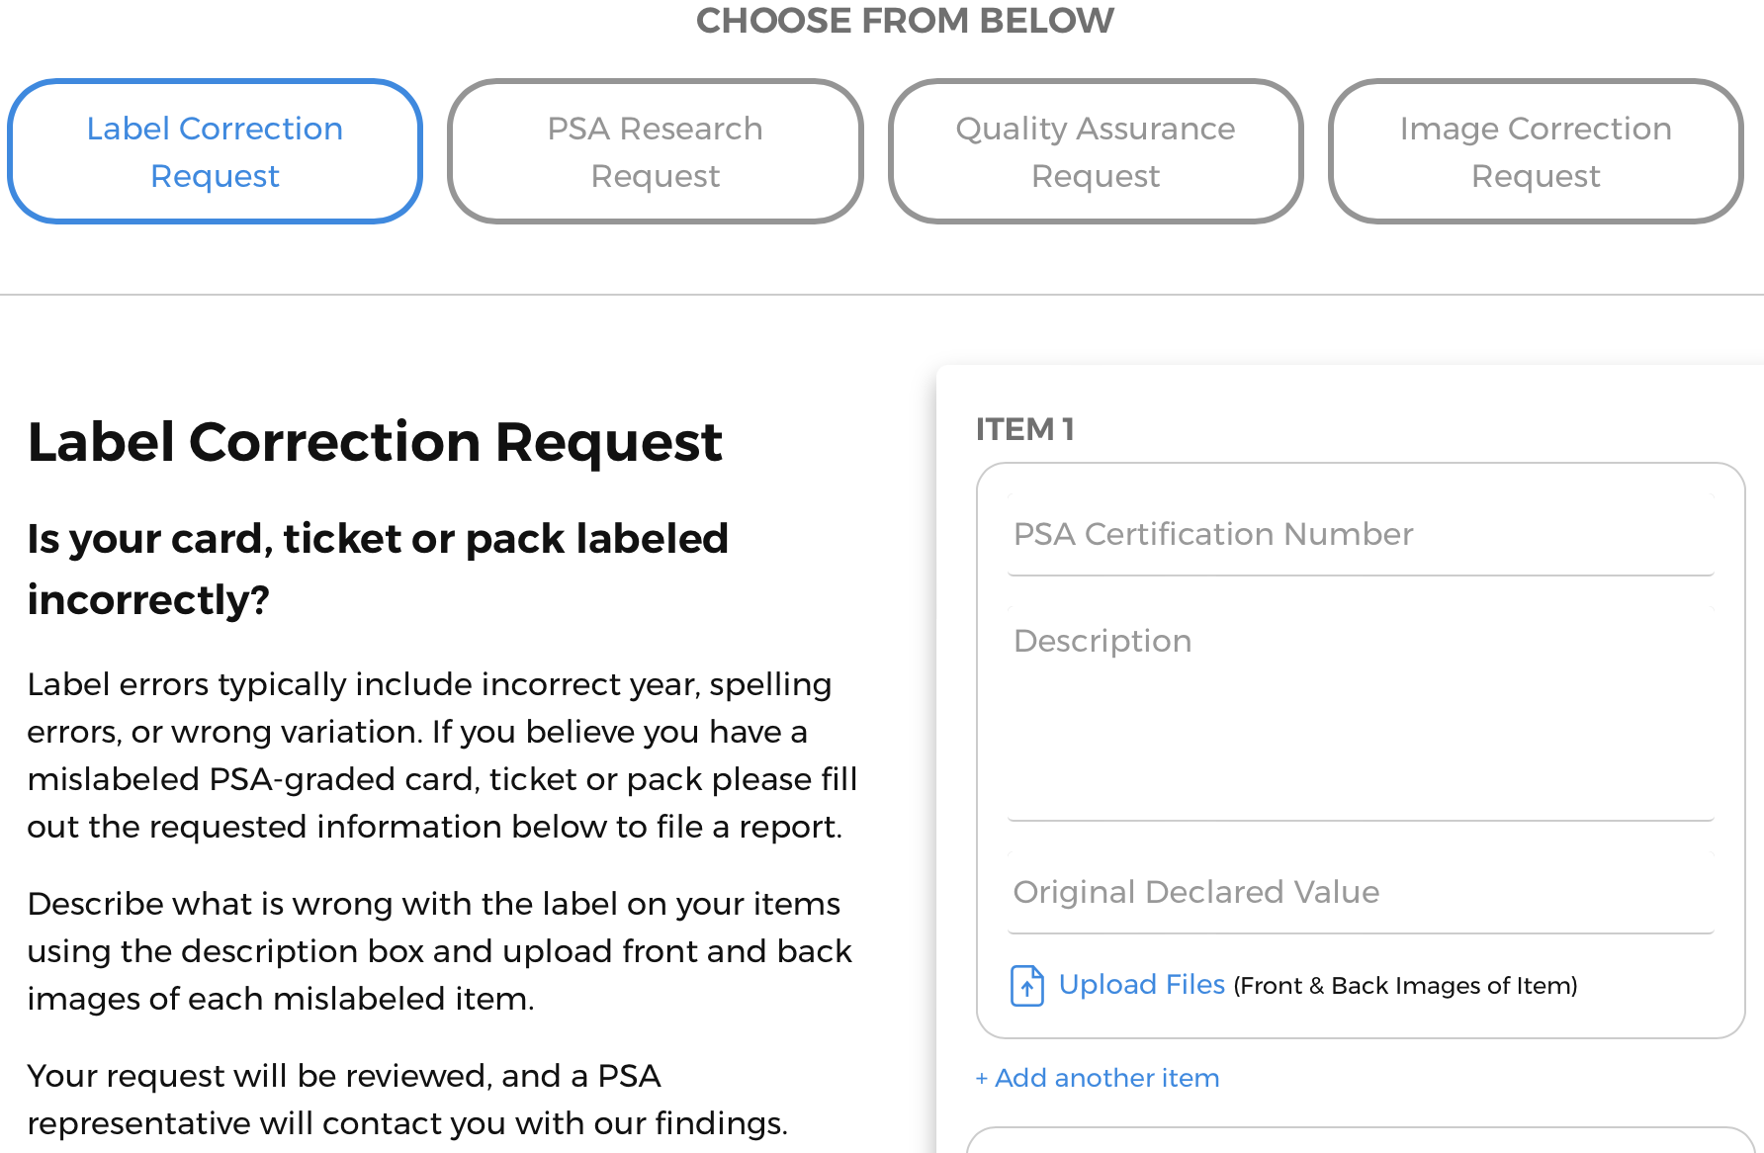
Task: Click the plus sign before Add another item
Action: point(981,1079)
